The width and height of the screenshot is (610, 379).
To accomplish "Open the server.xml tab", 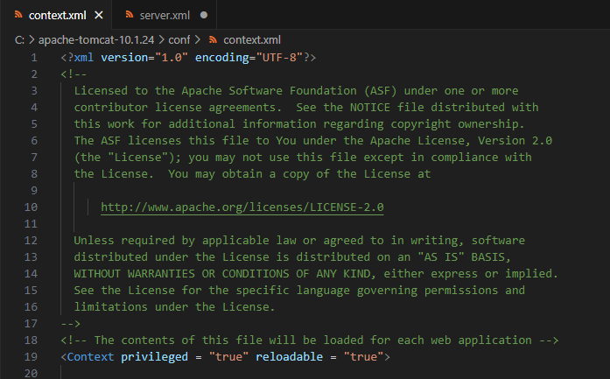I will (x=165, y=15).
